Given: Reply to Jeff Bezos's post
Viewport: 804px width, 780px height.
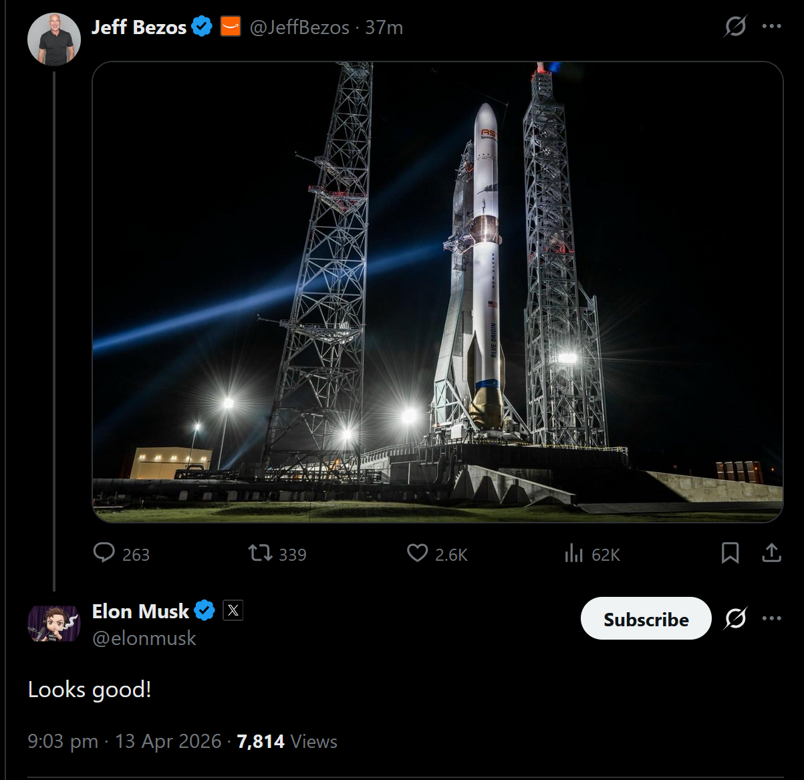Looking at the screenshot, I should click(104, 553).
